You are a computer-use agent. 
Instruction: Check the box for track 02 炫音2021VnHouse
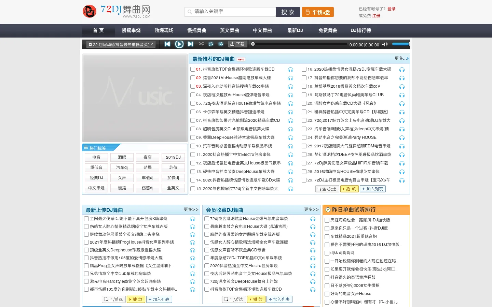193,78
